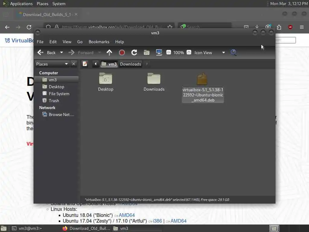The width and height of the screenshot is (309, 232).
Task: Go to Home folder icon in toolbar
Action: pyautogui.click(x=147, y=53)
